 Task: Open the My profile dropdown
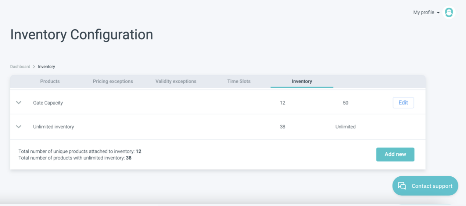[426, 12]
